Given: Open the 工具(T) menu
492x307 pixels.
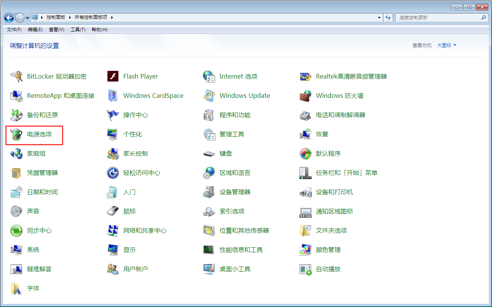Looking at the screenshot, I should click(x=77, y=30).
